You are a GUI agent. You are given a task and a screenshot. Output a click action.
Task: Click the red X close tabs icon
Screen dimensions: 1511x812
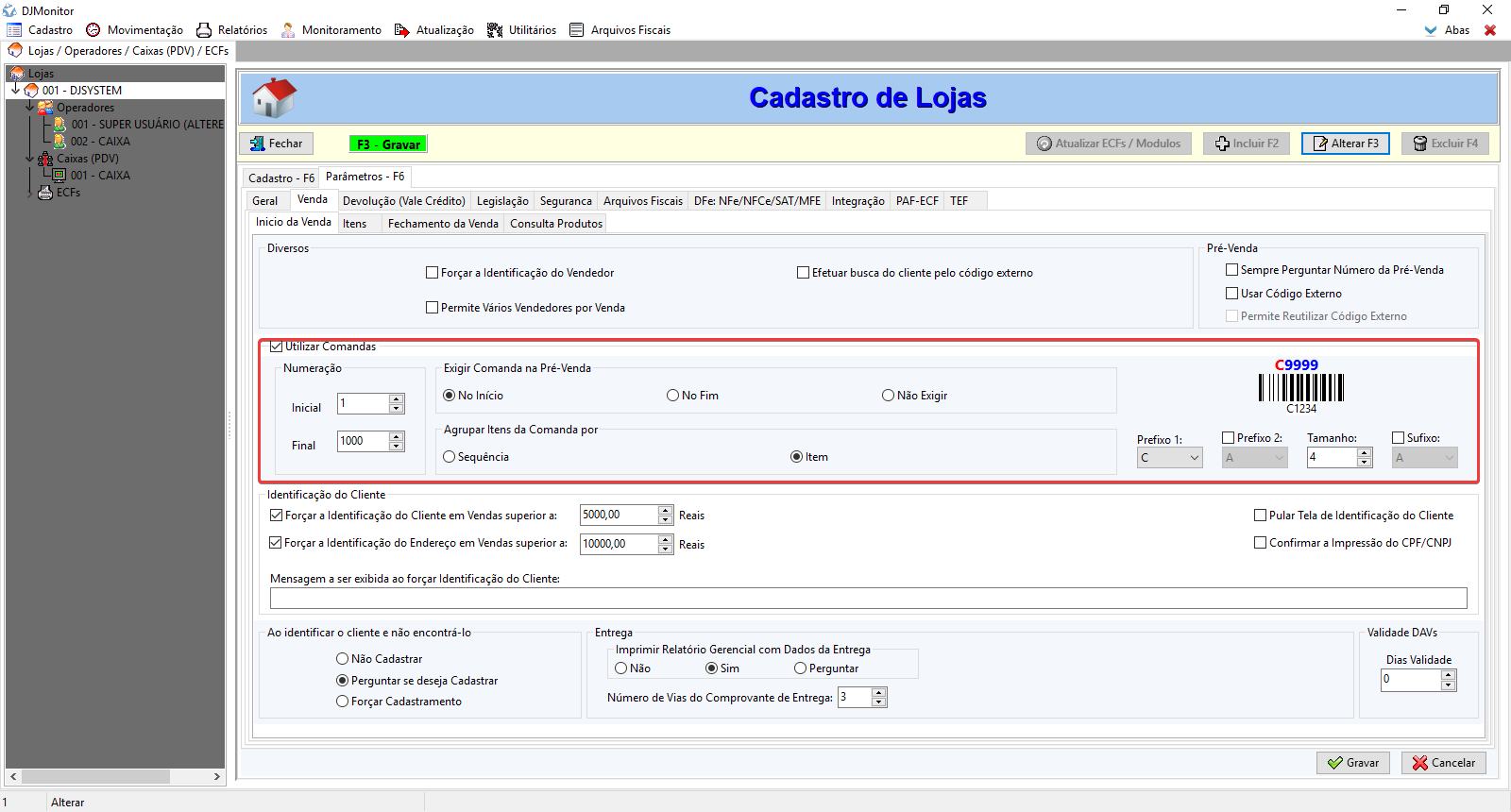click(1490, 30)
